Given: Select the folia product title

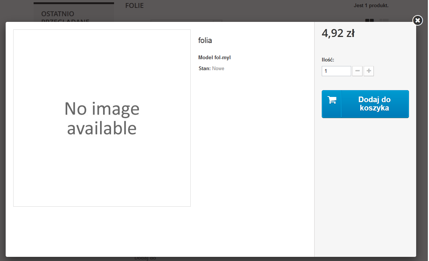Looking at the screenshot, I should [205, 40].
